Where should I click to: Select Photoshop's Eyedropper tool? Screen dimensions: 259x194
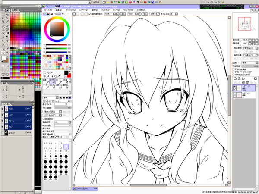[7, 49]
